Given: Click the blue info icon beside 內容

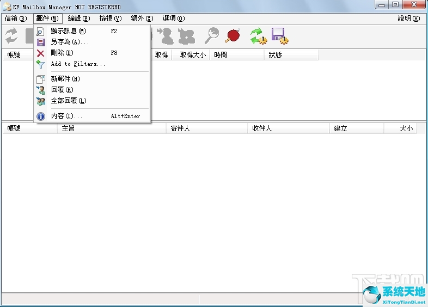Looking at the screenshot, I should pos(41,116).
